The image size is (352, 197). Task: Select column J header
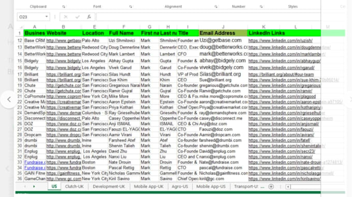click(x=223, y=27)
